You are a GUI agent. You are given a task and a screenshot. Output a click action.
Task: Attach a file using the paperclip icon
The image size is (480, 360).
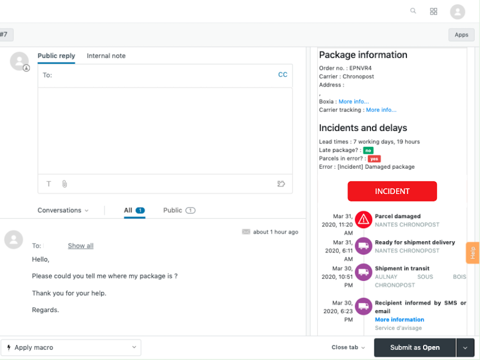pyautogui.click(x=64, y=184)
